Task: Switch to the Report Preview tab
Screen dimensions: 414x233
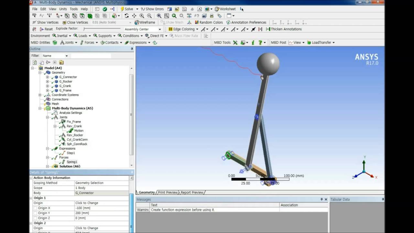Action: tap(192, 193)
